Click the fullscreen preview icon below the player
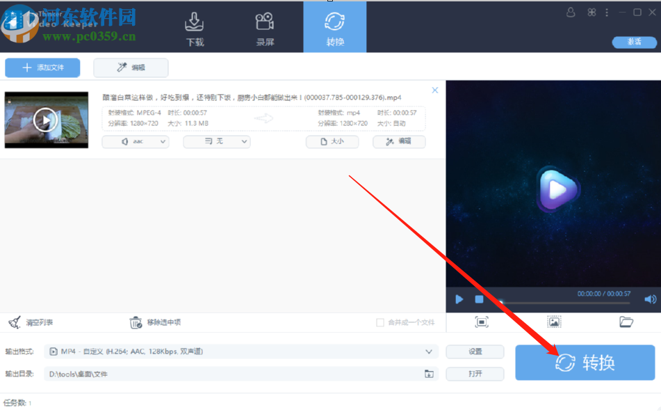Image resolution: width=661 pixels, height=412 pixels. (482, 322)
